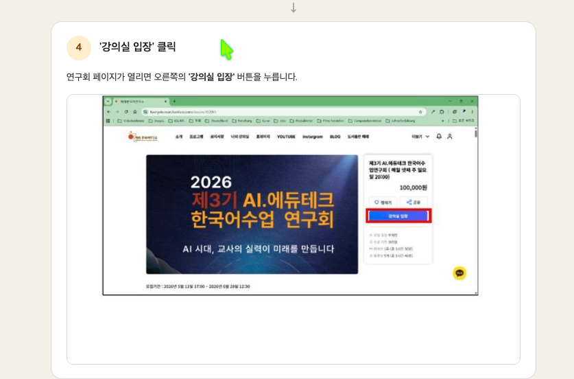
Task: Click the three-dot menu in the embedded browser
Action: (x=473, y=112)
